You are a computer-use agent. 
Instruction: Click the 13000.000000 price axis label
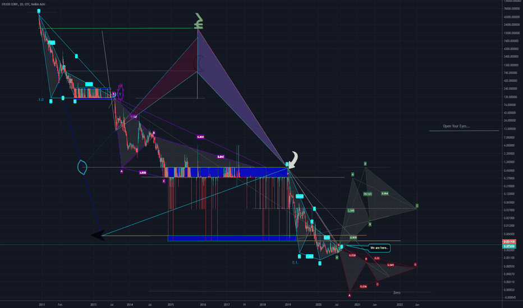point(512,33)
